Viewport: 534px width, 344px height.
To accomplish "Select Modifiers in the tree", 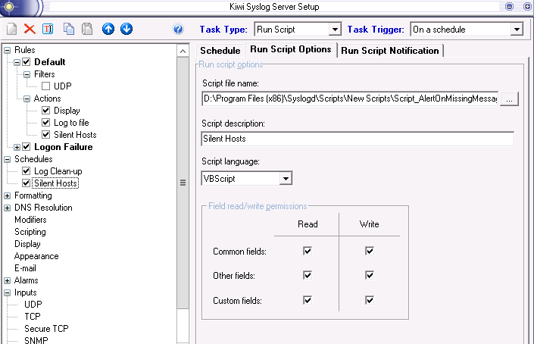I will 30,220.
